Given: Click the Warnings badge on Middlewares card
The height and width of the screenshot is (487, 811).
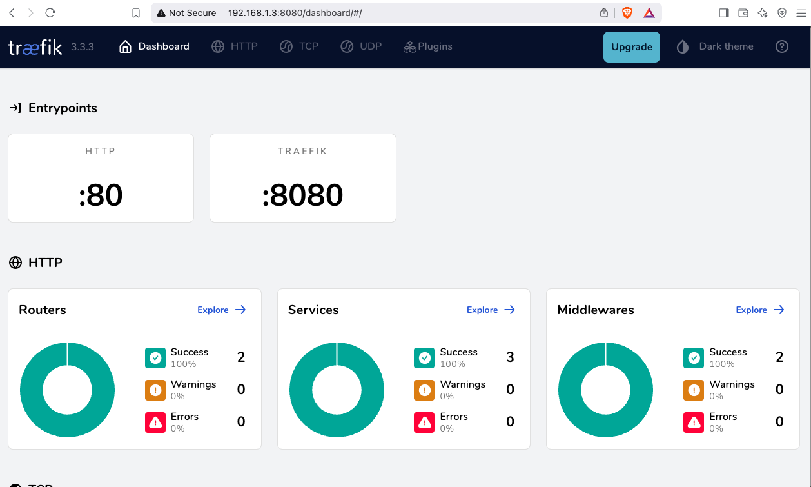Looking at the screenshot, I should click(x=693, y=390).
